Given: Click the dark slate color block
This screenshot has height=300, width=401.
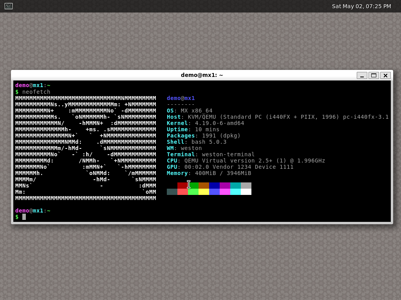Looking at the screenshot, I should pos(172,192).
